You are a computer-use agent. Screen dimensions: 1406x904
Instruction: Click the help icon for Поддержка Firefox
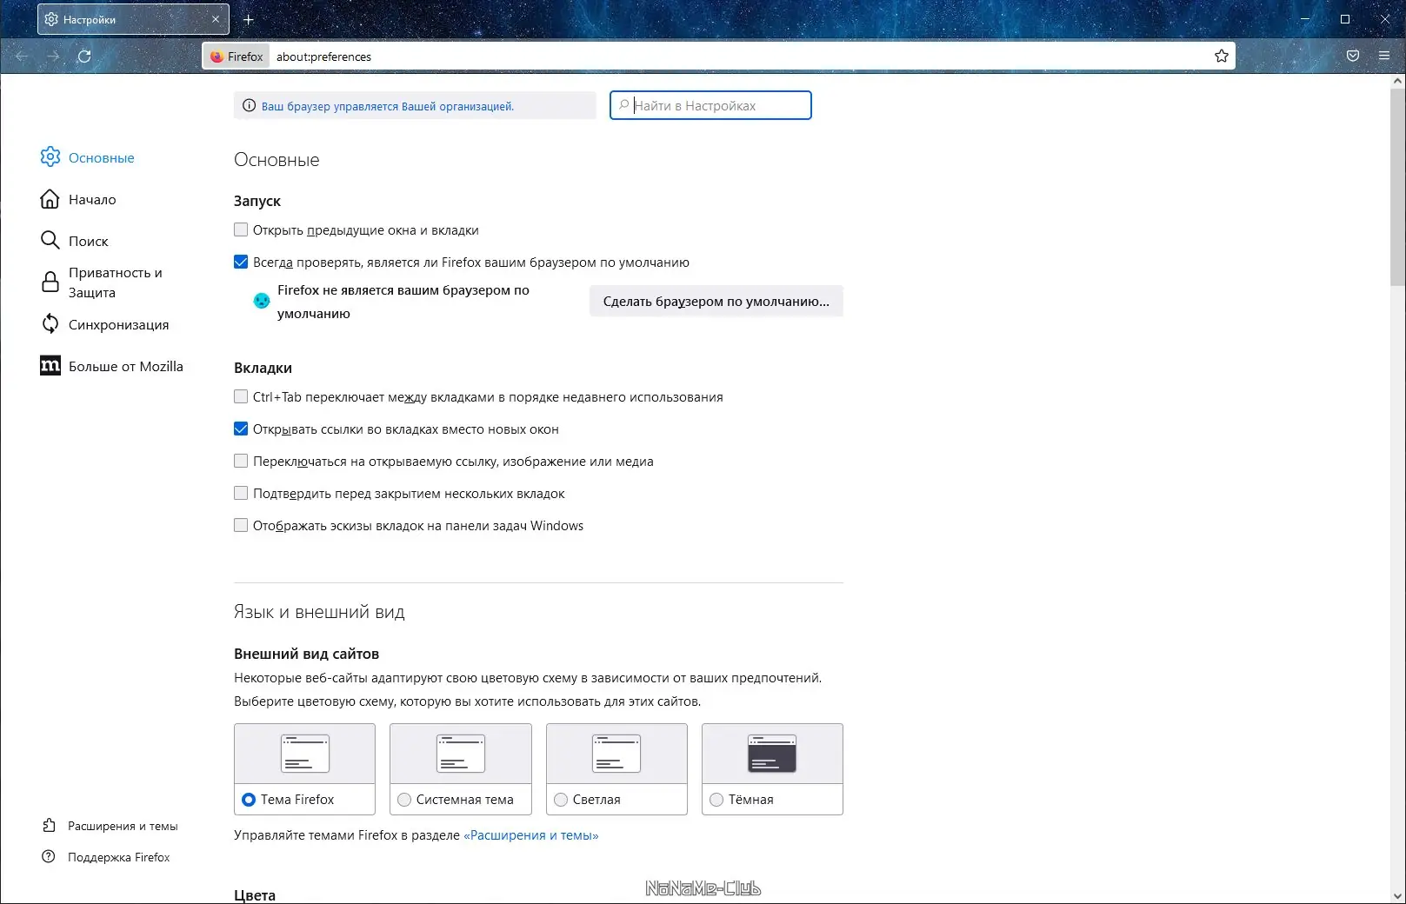[49, 857]
